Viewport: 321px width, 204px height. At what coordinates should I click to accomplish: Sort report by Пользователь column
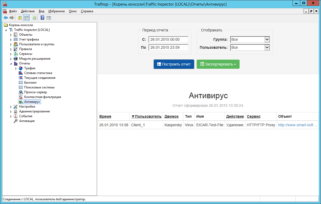[146, 116]
